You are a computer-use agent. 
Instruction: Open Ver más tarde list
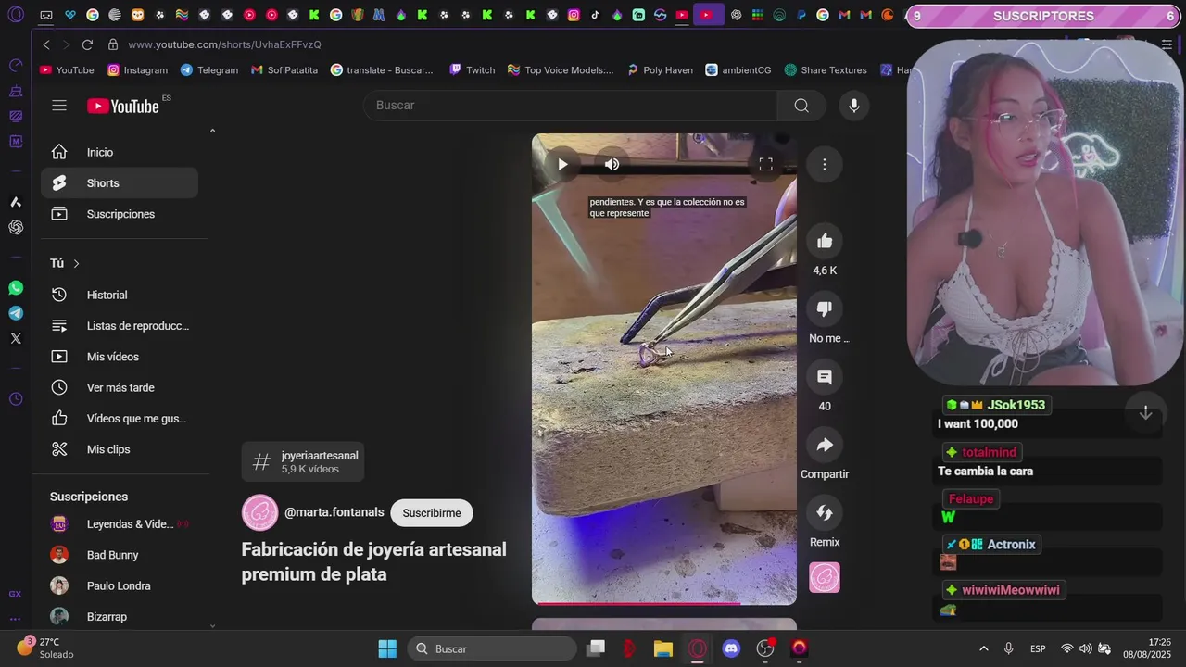coord(120,387)
